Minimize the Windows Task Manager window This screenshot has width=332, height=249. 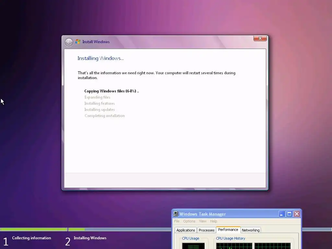[x=281, y=214]
